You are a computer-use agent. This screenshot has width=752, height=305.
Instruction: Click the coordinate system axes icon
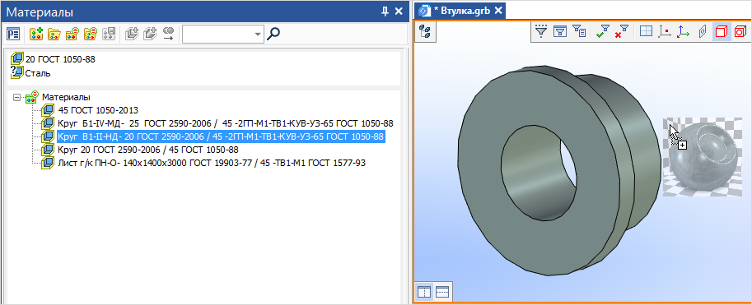pyautogui.click(x=683, y=31)
